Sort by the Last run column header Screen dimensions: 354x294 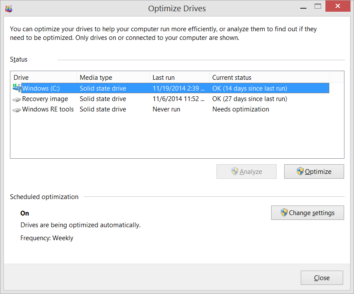point(179,78)
